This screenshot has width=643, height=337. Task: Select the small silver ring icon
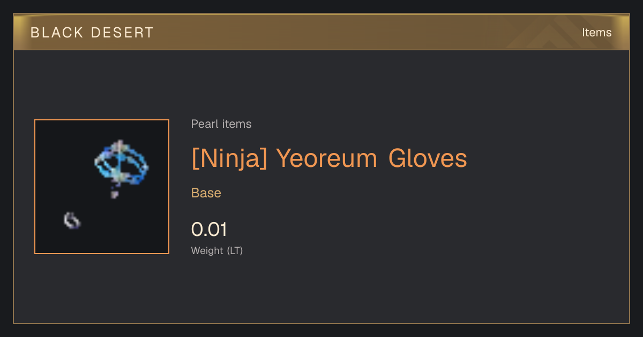pyautogui.click(x=72, y=220)
